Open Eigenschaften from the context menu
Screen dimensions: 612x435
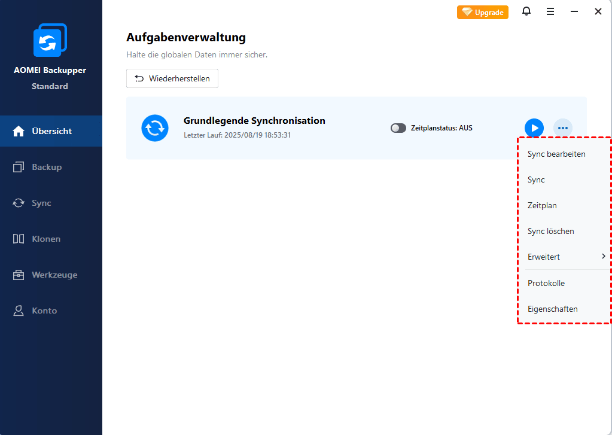[564, 309]
